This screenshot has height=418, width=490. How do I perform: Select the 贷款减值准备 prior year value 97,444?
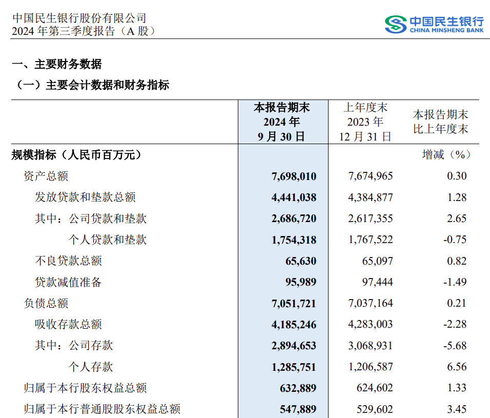click(x=377, y=282)
